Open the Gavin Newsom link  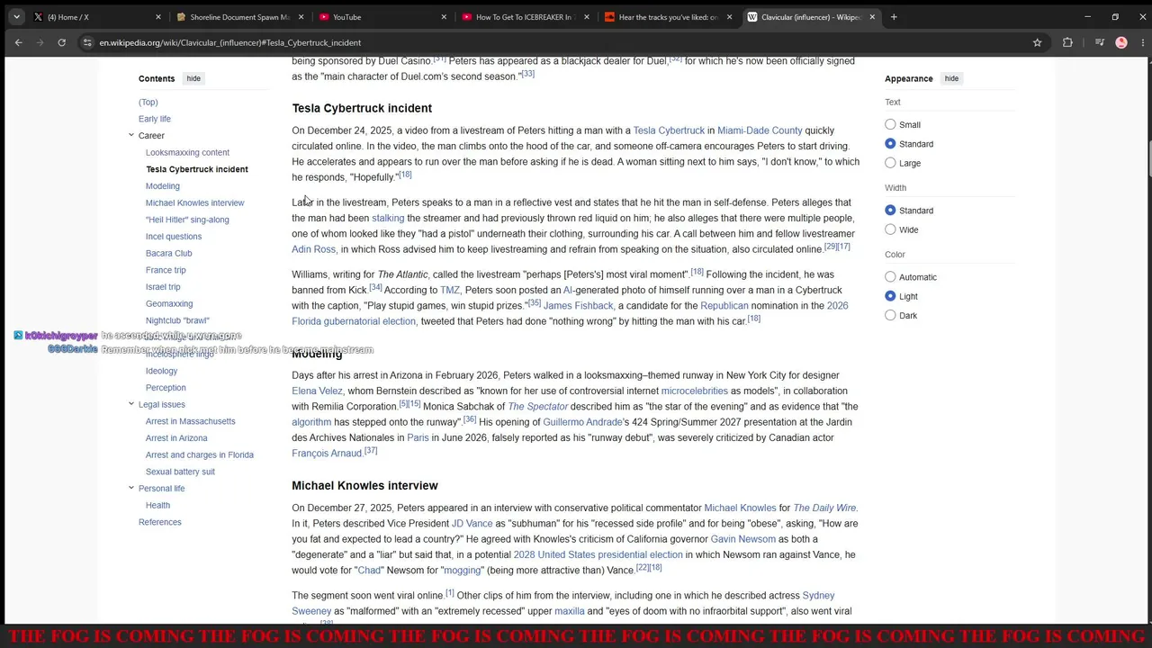pos(742,539)
